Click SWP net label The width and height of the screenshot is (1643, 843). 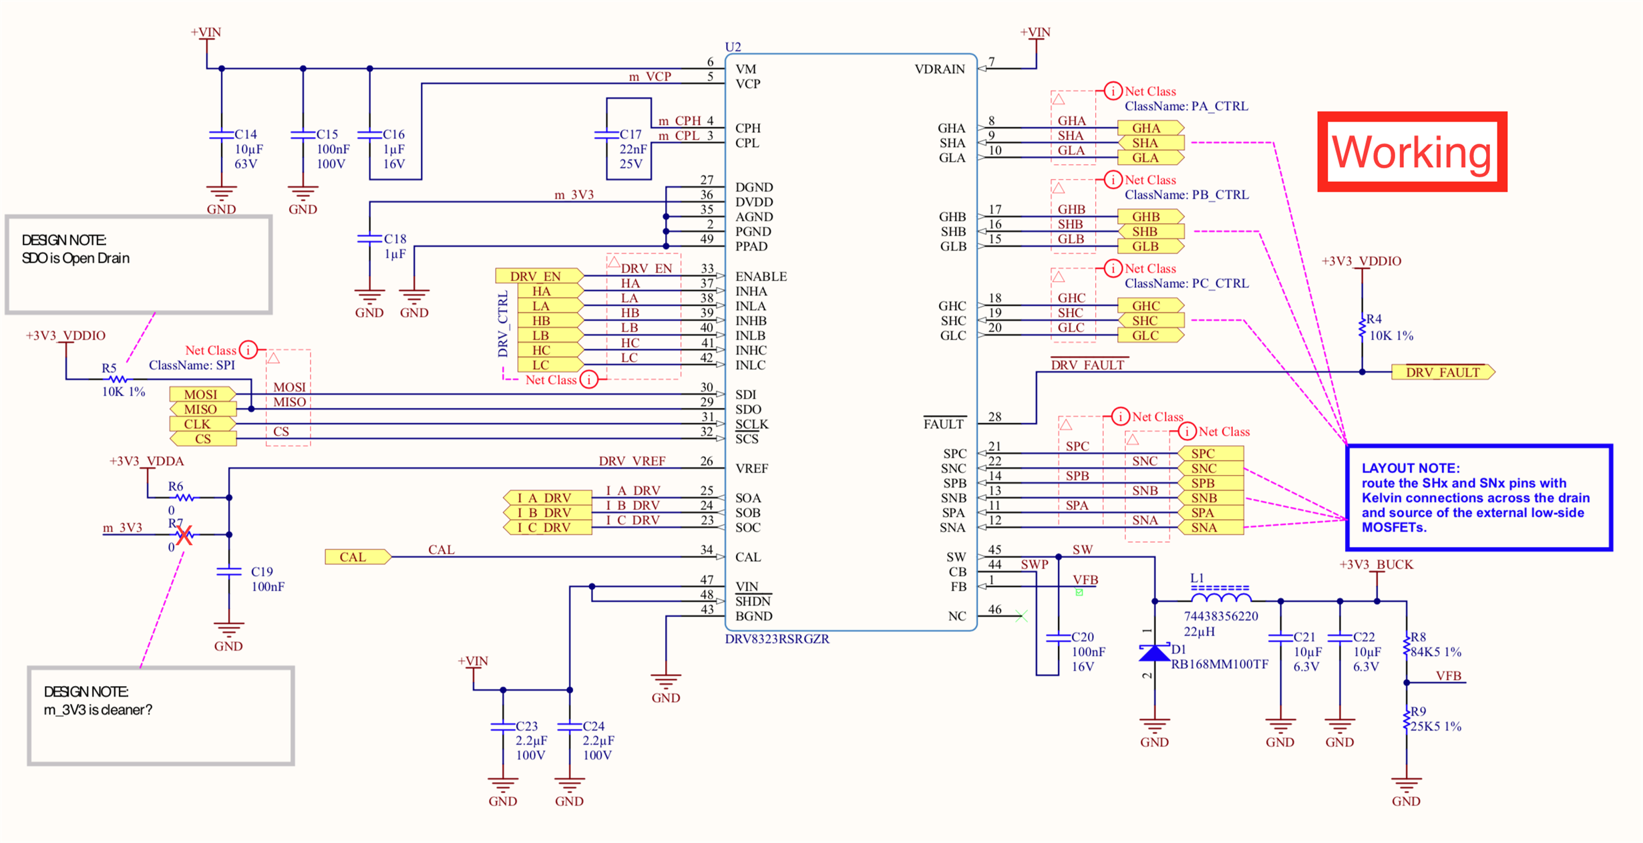point(1035,564)
